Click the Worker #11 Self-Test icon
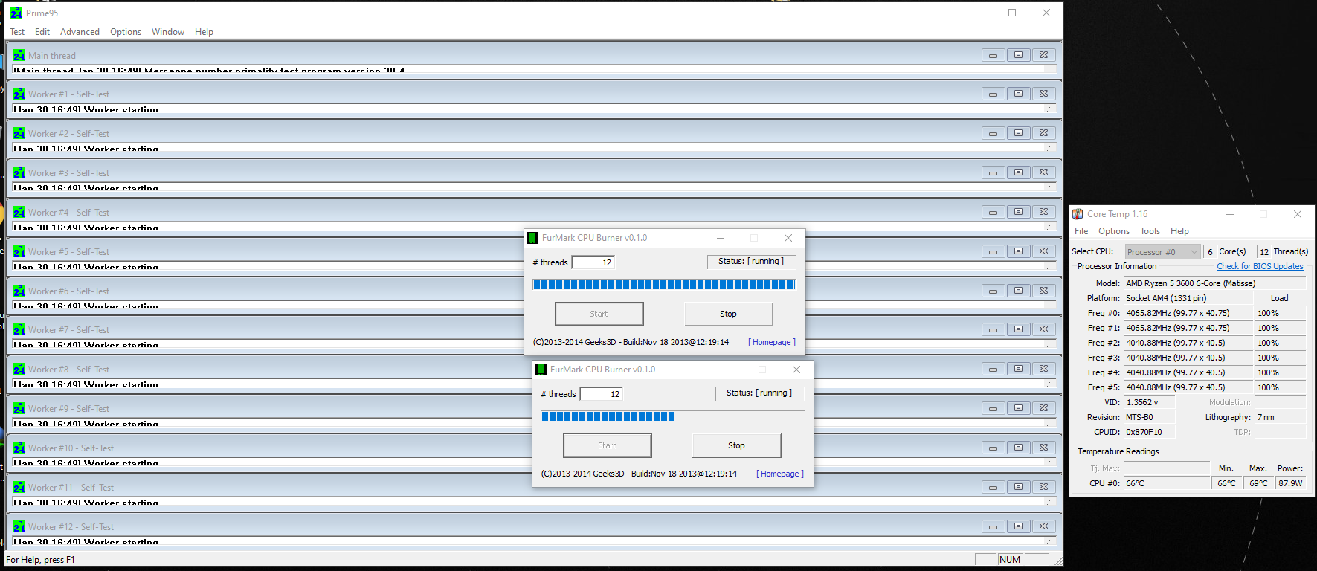The width and height of the screenshot is (1317, 571). pyautogui.click(x=19, y=487)
